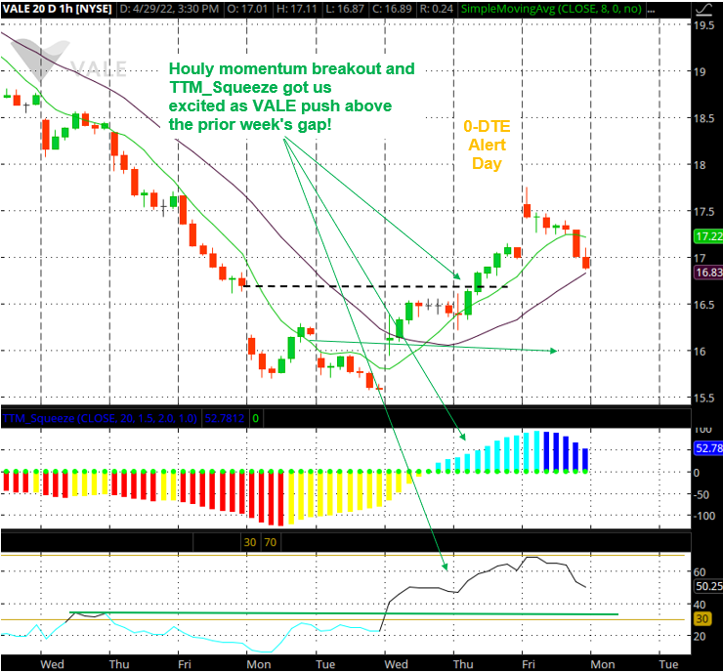Viewport: 723px width, 672px height.
Task: Click the 50.25 RSI value bubble
Action: pyautogui.click(x=708, y=586)
